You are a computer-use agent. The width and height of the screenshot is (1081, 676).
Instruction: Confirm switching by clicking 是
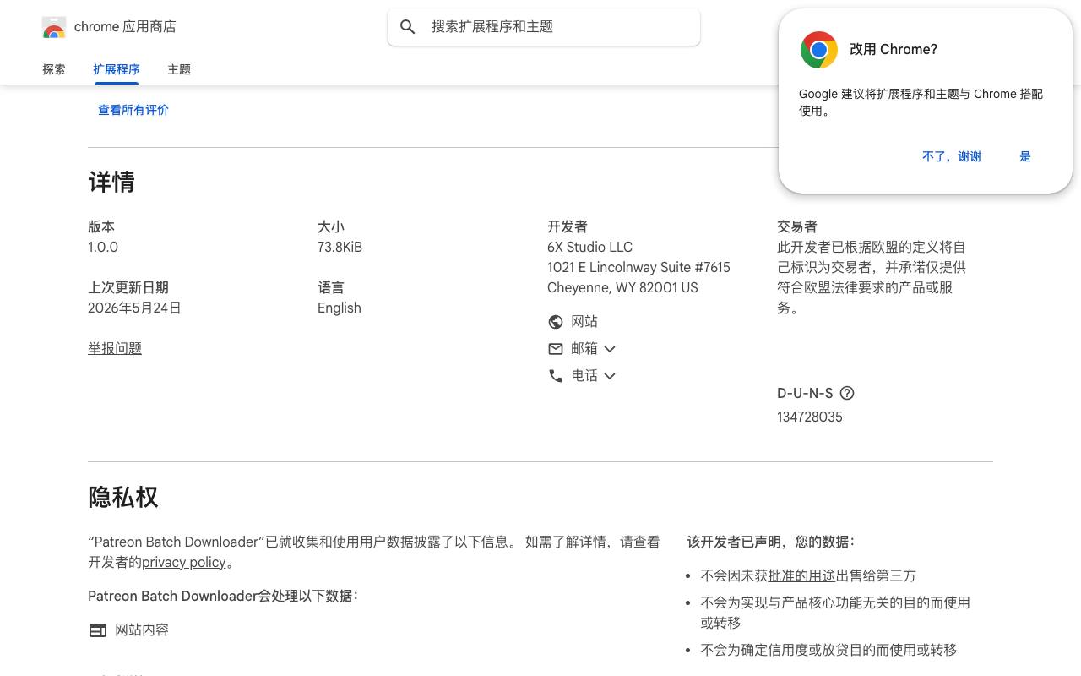(x=1025, y=156)
